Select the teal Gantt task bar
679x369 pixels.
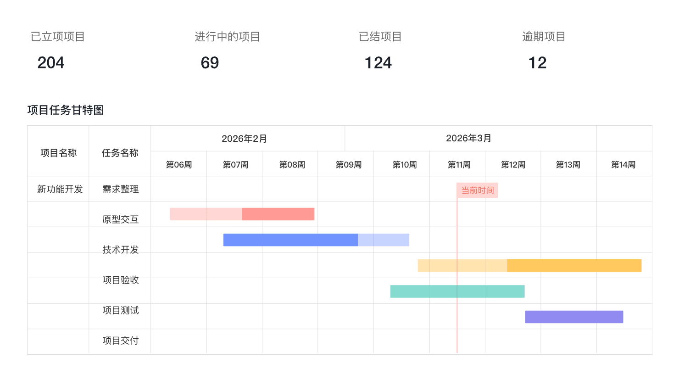point(457,291)
